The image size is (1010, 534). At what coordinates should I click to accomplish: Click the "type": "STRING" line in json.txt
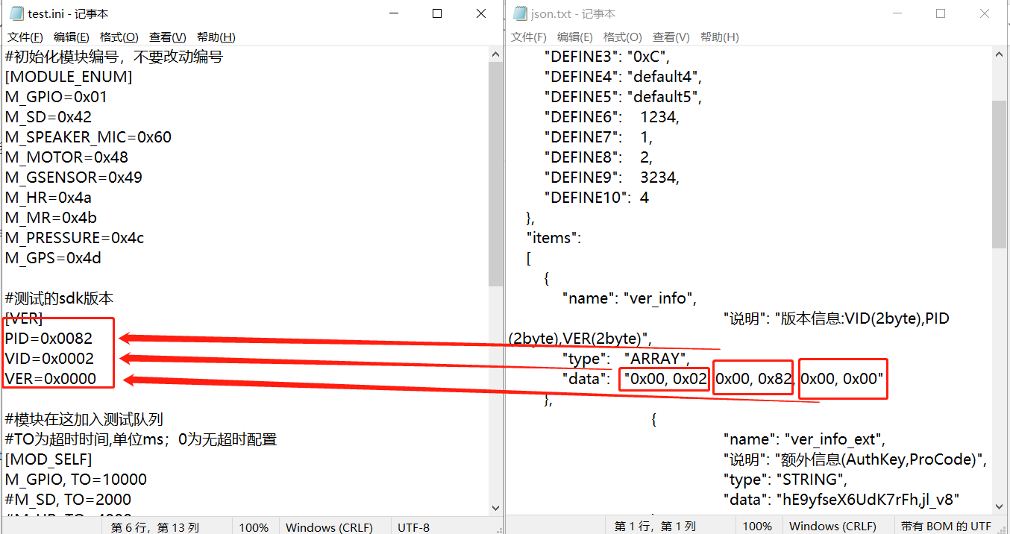785,480
